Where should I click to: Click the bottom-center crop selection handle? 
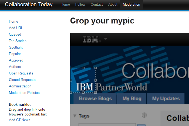tap(83, 92)
